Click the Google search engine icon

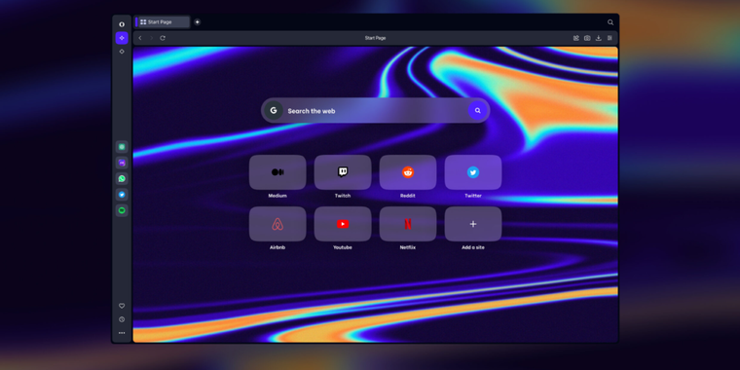tap(274, 110)
